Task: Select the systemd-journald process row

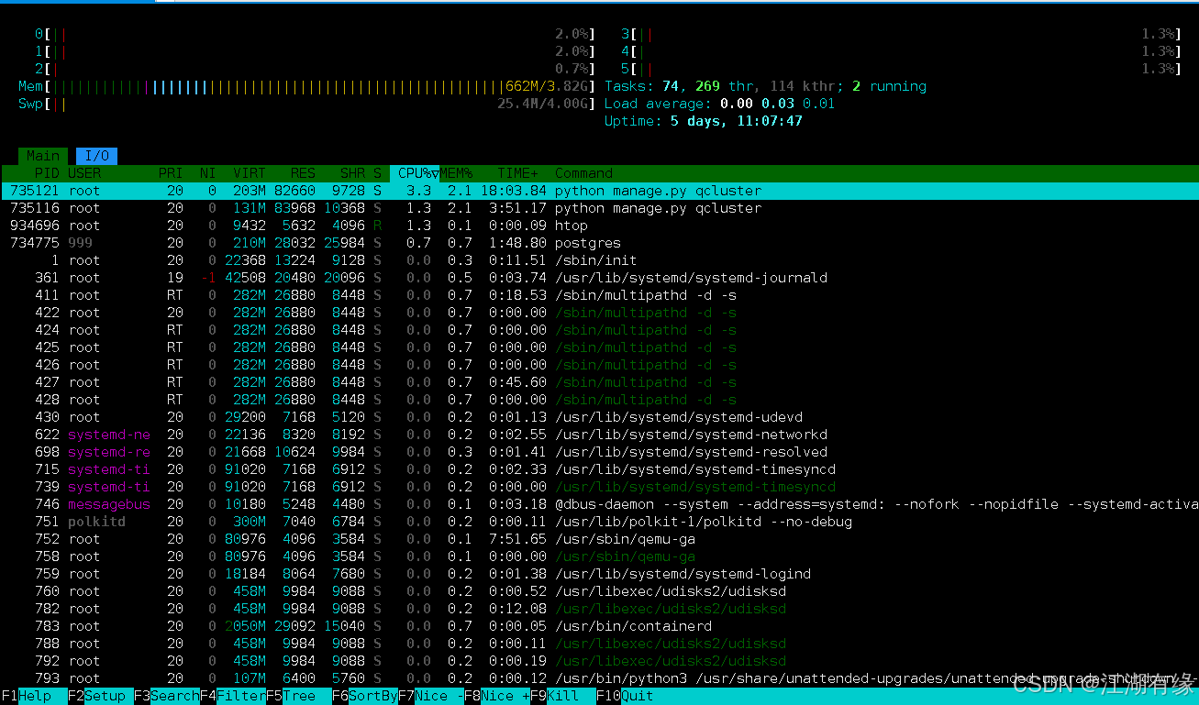Action: coord(599,278)
